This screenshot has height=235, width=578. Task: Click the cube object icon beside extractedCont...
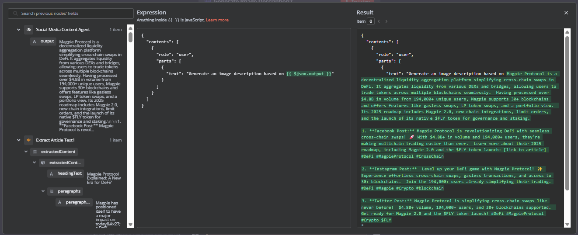click(x=43, y=162)
